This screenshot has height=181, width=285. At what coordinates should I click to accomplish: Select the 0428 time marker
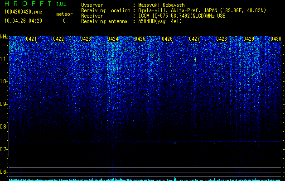click(222, 39)
